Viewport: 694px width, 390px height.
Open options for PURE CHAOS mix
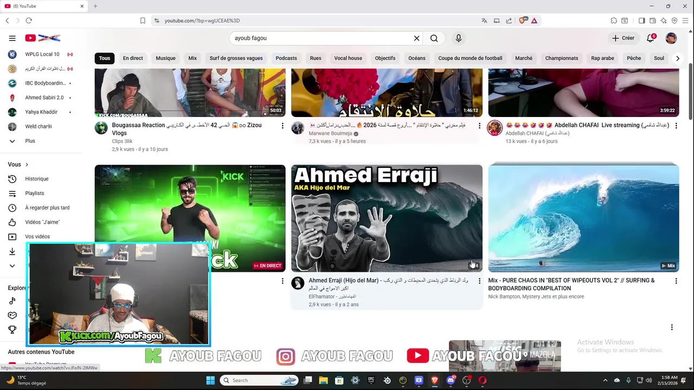pos(676,281)
